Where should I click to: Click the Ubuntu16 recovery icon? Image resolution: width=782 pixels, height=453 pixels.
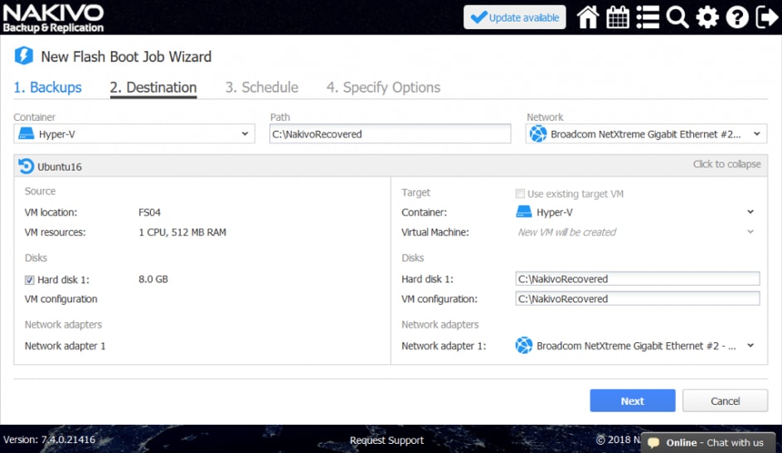[x=27, y=166]
